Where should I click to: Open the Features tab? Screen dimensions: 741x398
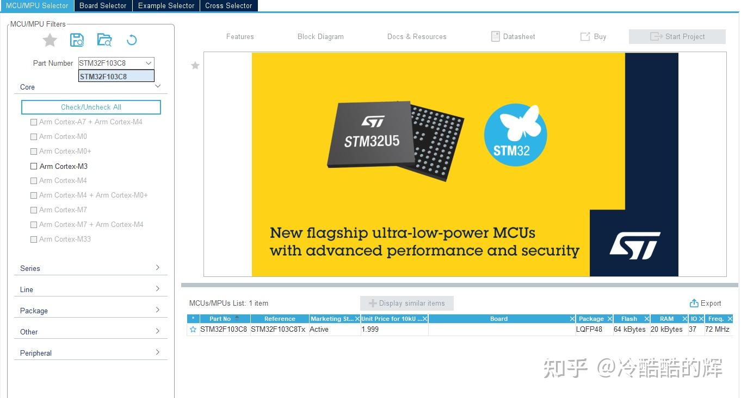240,36
